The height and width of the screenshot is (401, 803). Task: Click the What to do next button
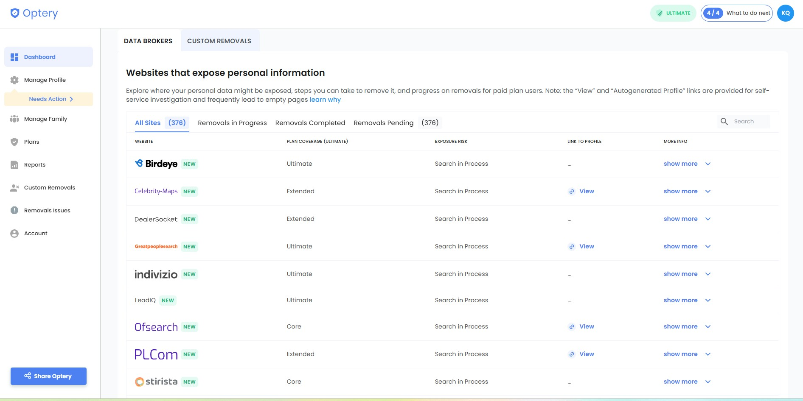737,13
